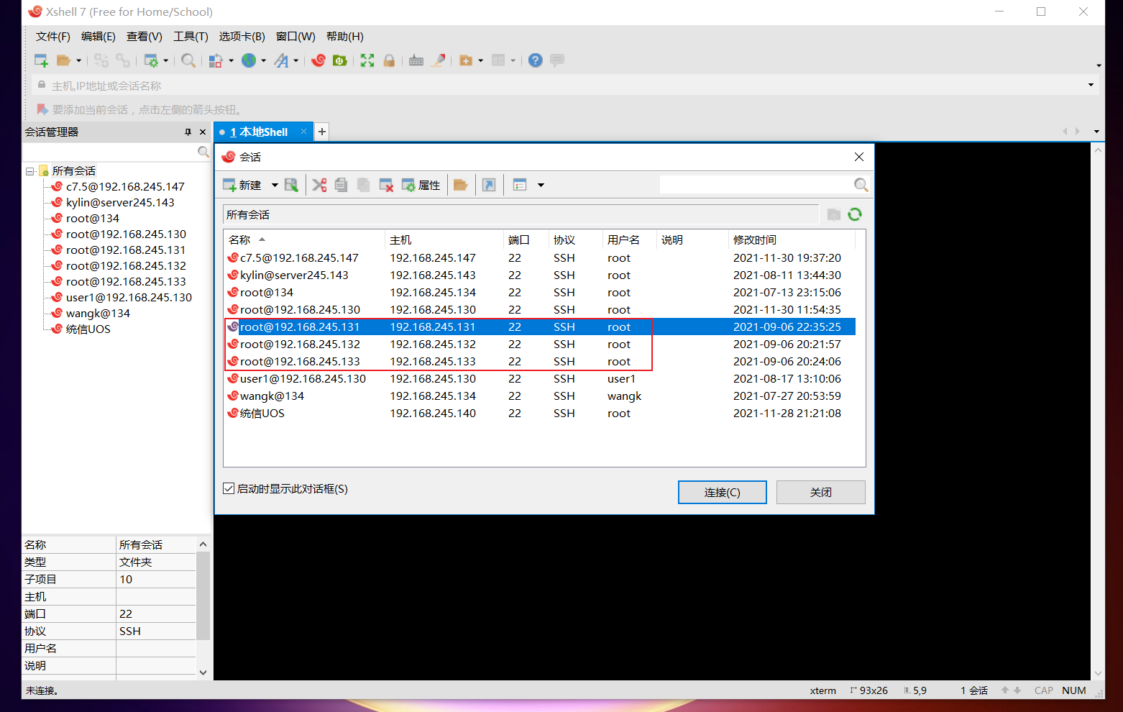Click the 关闭 button
Viewport: 1123px width, 712px height.
pyautogui.click(x=821, y=492)
